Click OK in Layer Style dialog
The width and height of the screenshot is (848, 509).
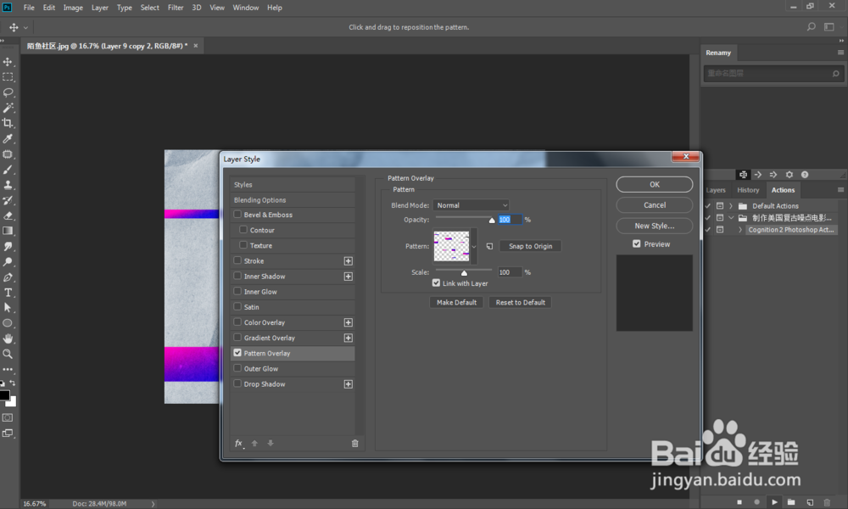click(x=655, y=184)
